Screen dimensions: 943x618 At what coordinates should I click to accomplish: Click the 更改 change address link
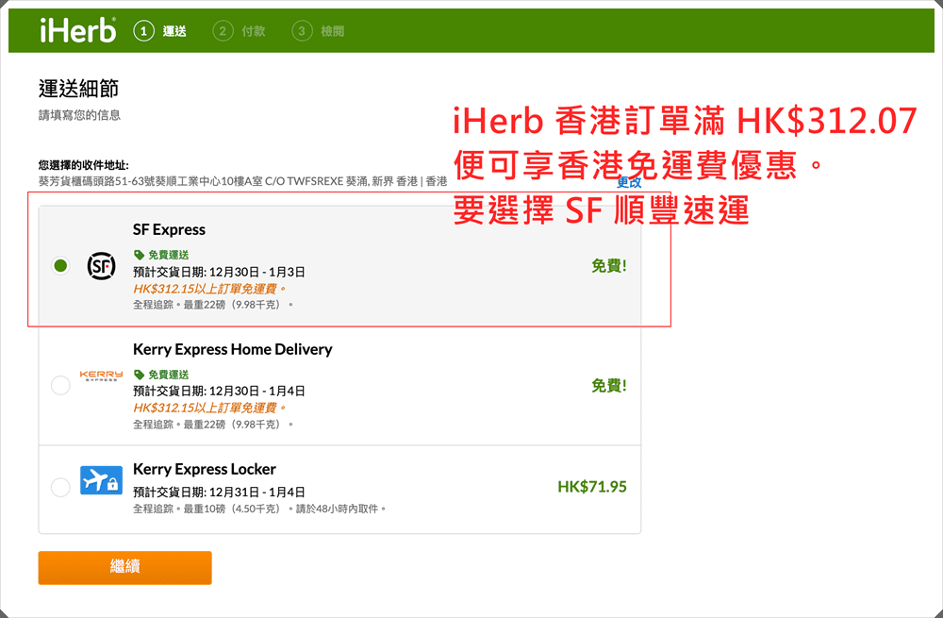(x=629, y=182)
